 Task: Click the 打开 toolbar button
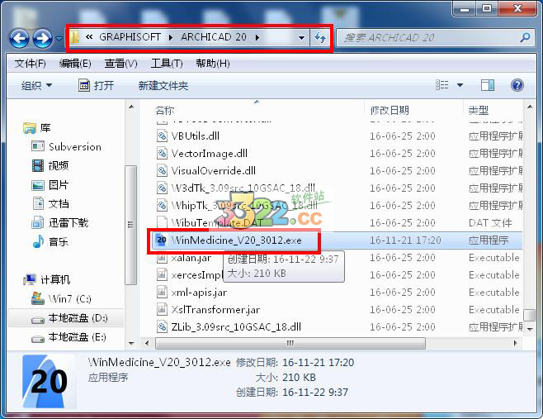(x=97, y=85)
